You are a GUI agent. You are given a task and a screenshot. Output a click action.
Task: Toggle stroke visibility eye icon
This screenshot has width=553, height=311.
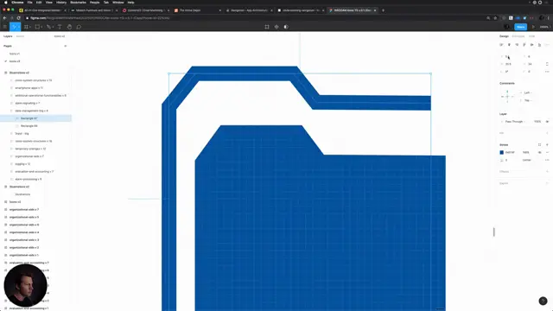coord(539,152)
